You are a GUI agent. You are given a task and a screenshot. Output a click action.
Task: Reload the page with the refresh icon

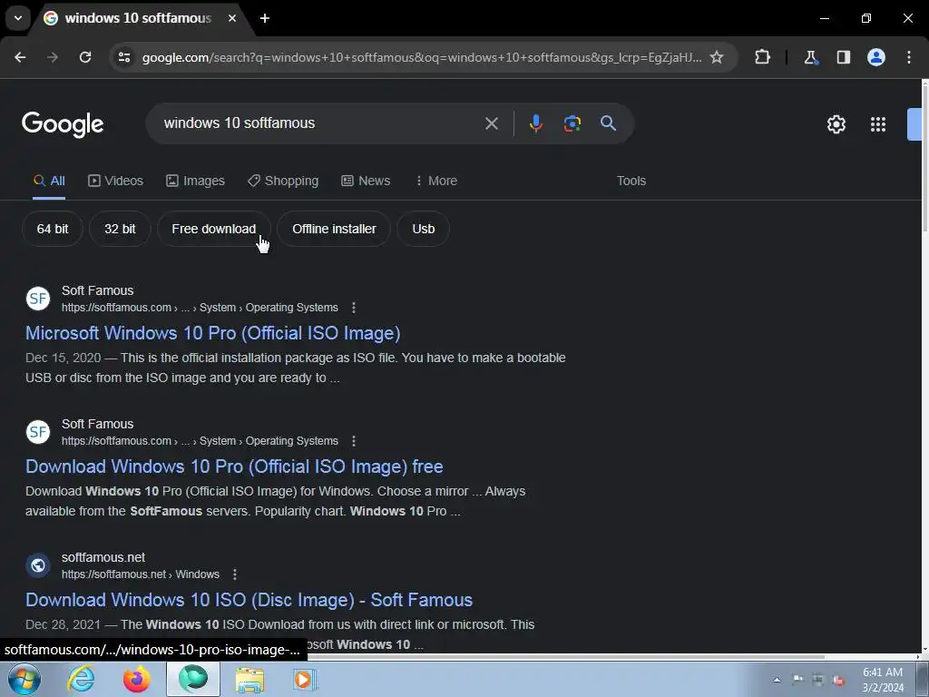pos(85,57)
